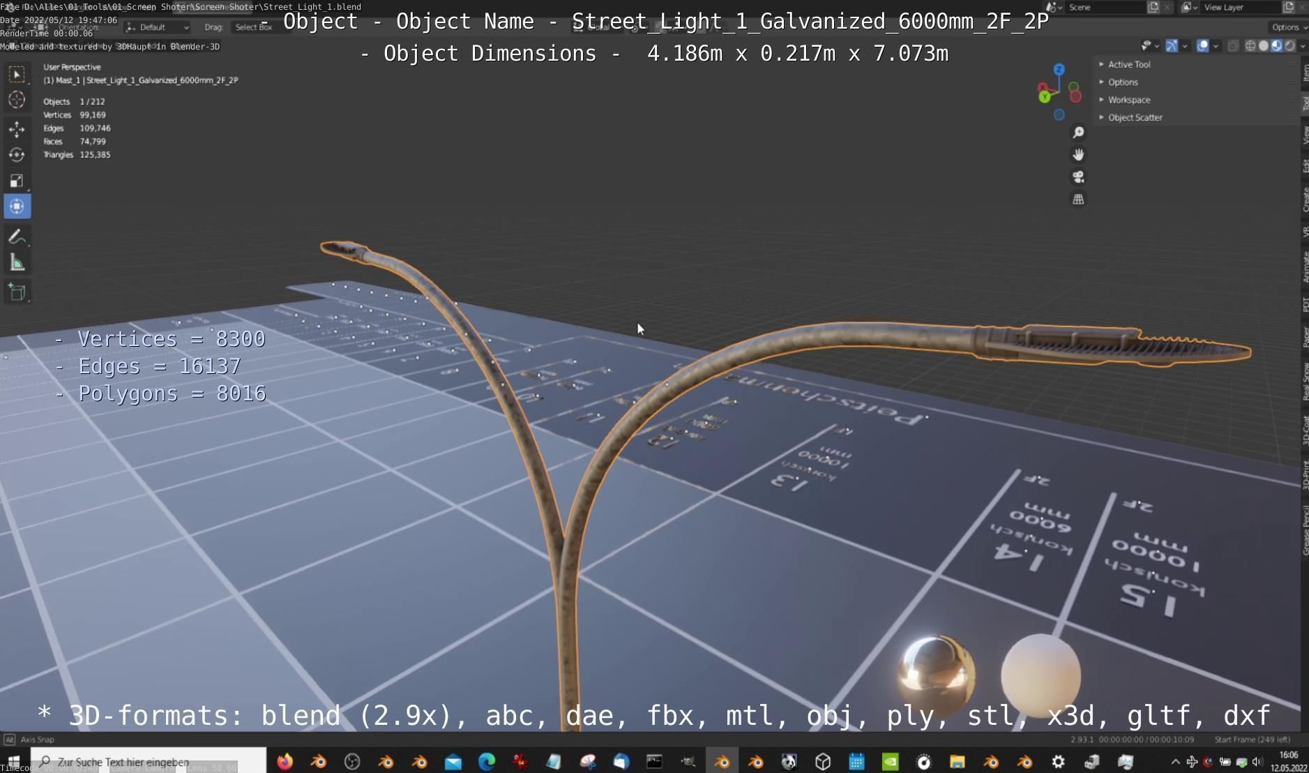Toggle X-Ray mode
Image resolution: width=1309 pixels, height=773 pixels.
pyautogui.click(x=1233, y=46)
